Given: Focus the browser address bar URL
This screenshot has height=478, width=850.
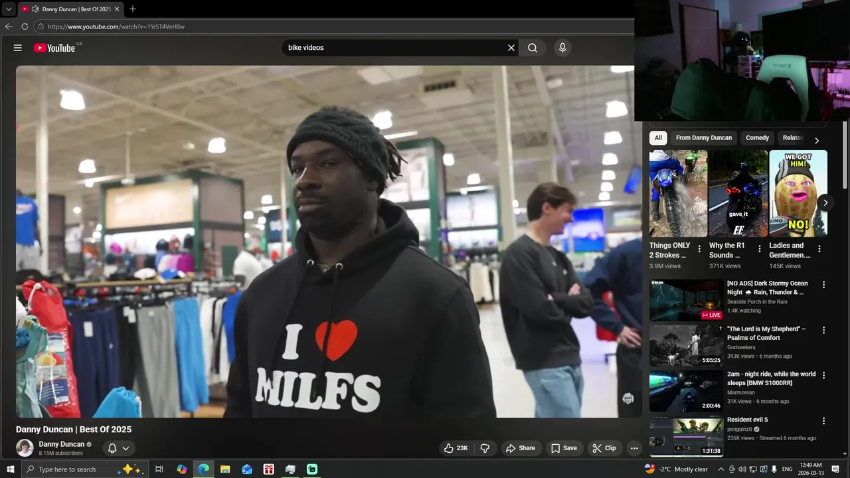Looking at the screenshot, I should point(116,27).
